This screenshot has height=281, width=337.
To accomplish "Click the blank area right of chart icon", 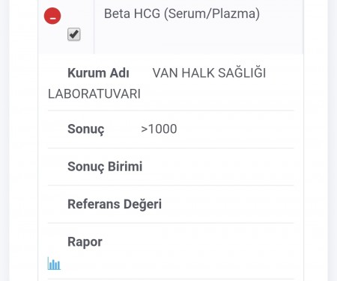I will pyautogui.click(x=177, y=264).
